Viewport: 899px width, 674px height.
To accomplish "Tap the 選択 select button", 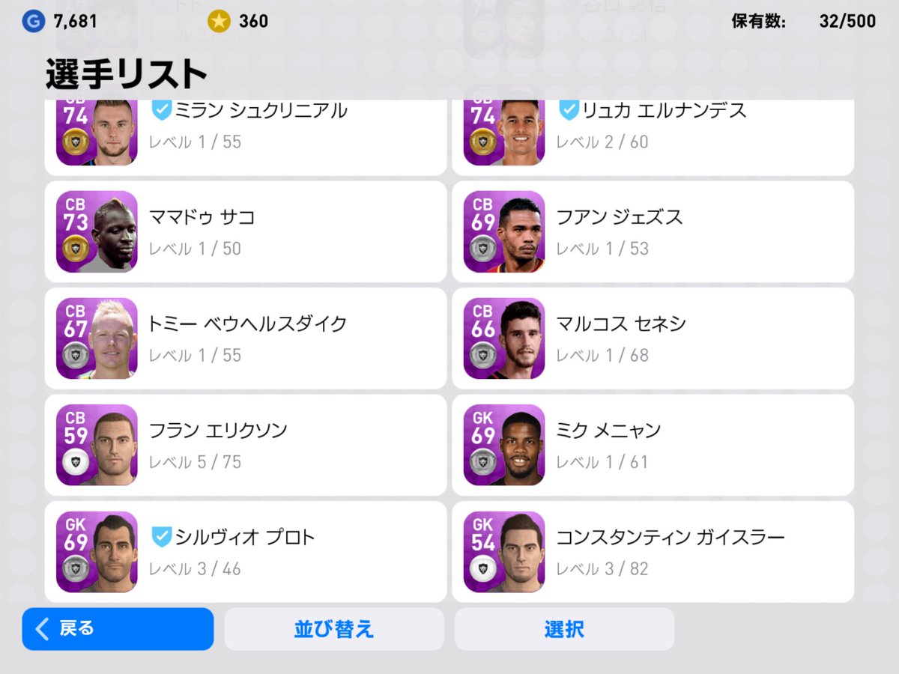I will pyautogui.click(x=564, y=629).
